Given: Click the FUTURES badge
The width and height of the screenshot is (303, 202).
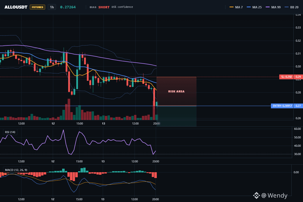Looking at the screenshot, I should [37, 7].
